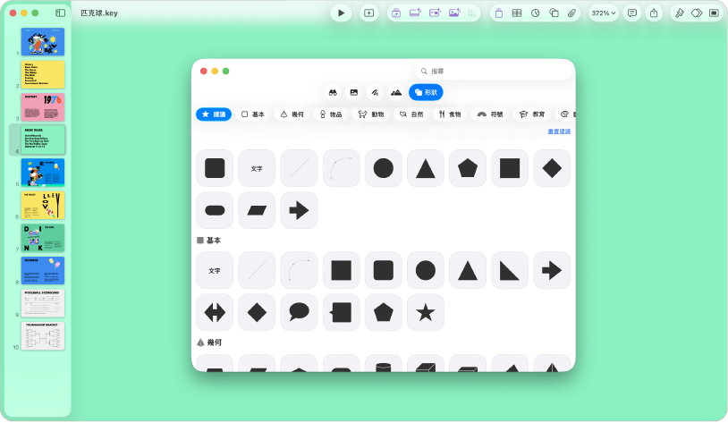The image size is (728, 423).
Task: Insert diamond shape from 基本 section
Action: click(x=257, y=312)
